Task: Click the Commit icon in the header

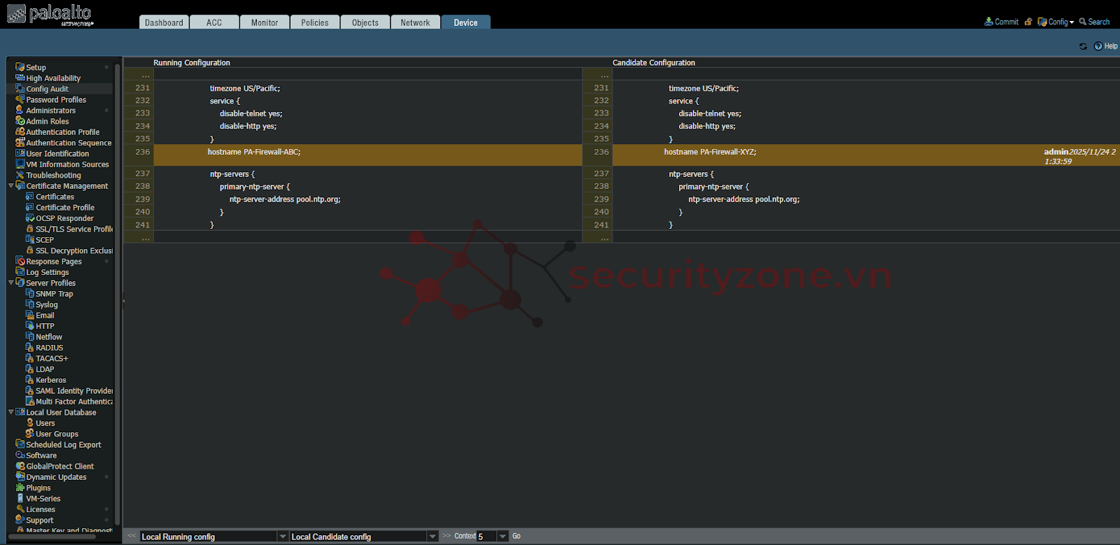Action: 988,22
